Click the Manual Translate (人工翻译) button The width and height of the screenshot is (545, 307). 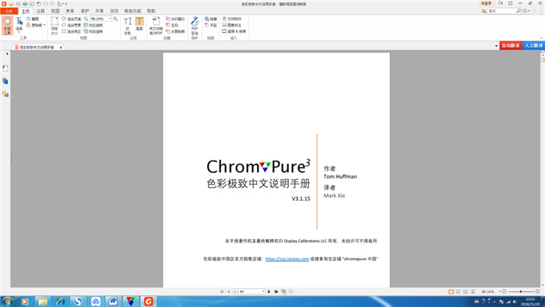(533, 45)
